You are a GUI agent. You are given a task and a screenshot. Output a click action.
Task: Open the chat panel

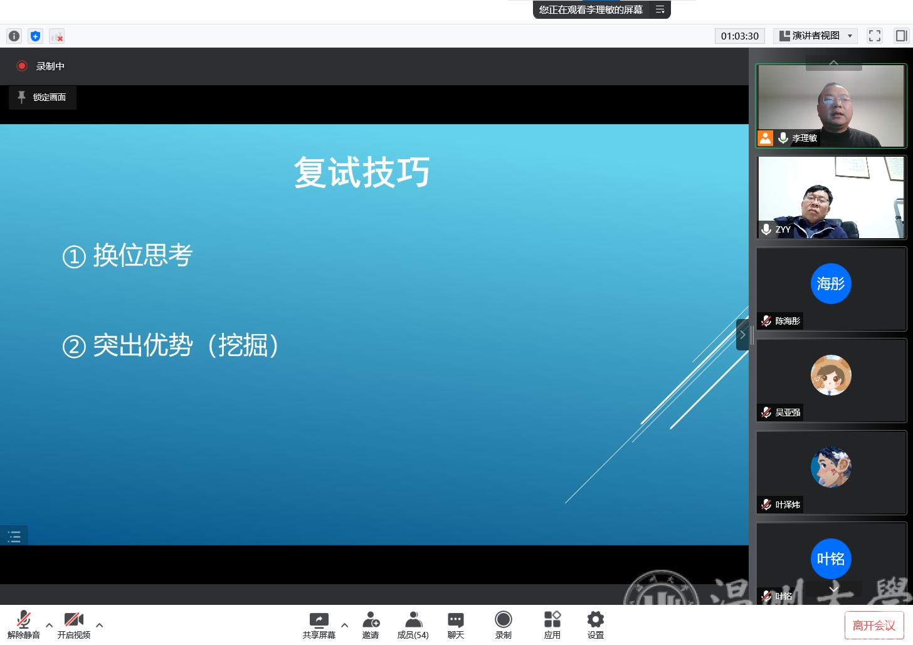[x=456, y=625]
